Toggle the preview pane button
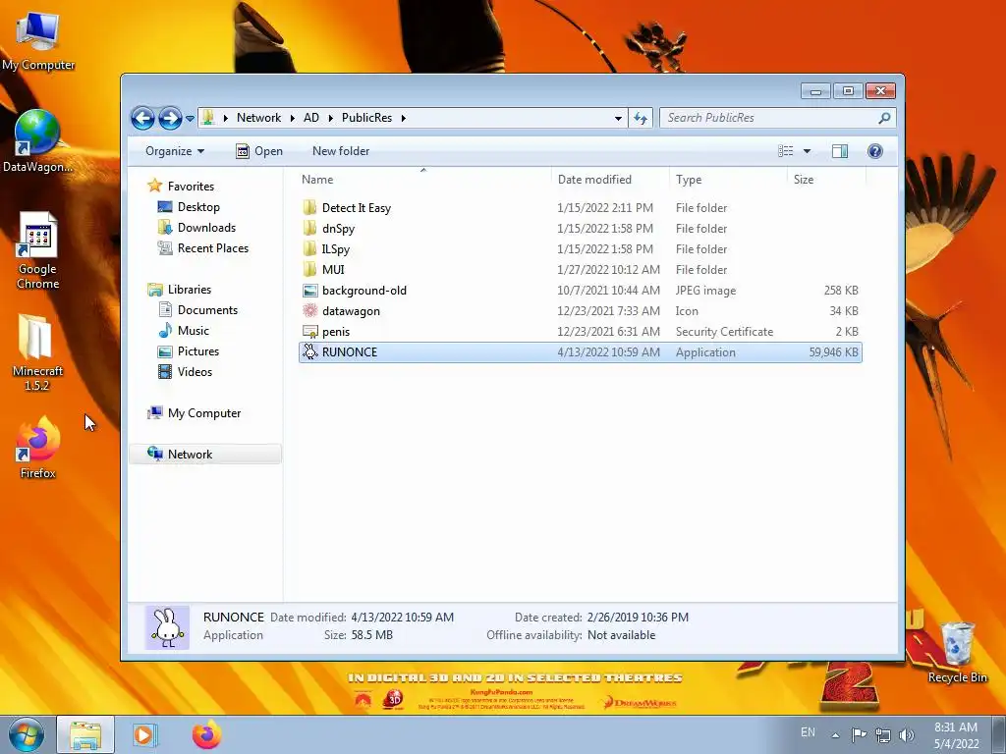The image size is (1006, 754). pyautogui.click(x=839, y=151)
